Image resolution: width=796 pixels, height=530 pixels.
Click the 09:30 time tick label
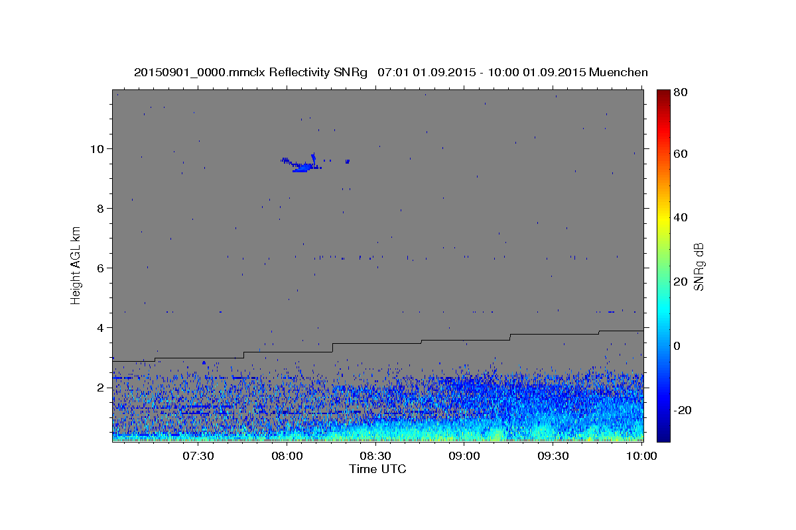click(553, 456)
